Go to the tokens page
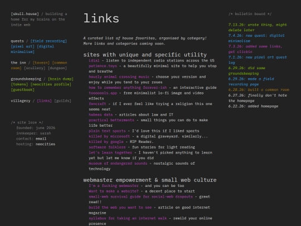This screenshot has width=301, height=226. point(20,84)
